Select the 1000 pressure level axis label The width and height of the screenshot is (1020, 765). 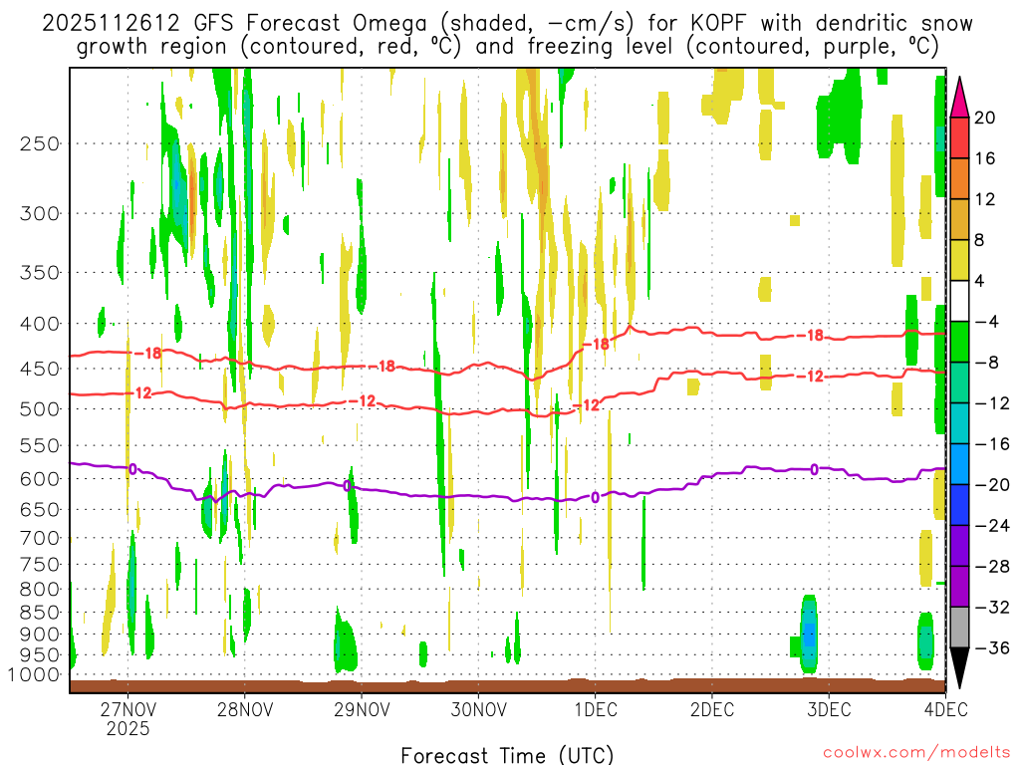[x=36, y=674]
